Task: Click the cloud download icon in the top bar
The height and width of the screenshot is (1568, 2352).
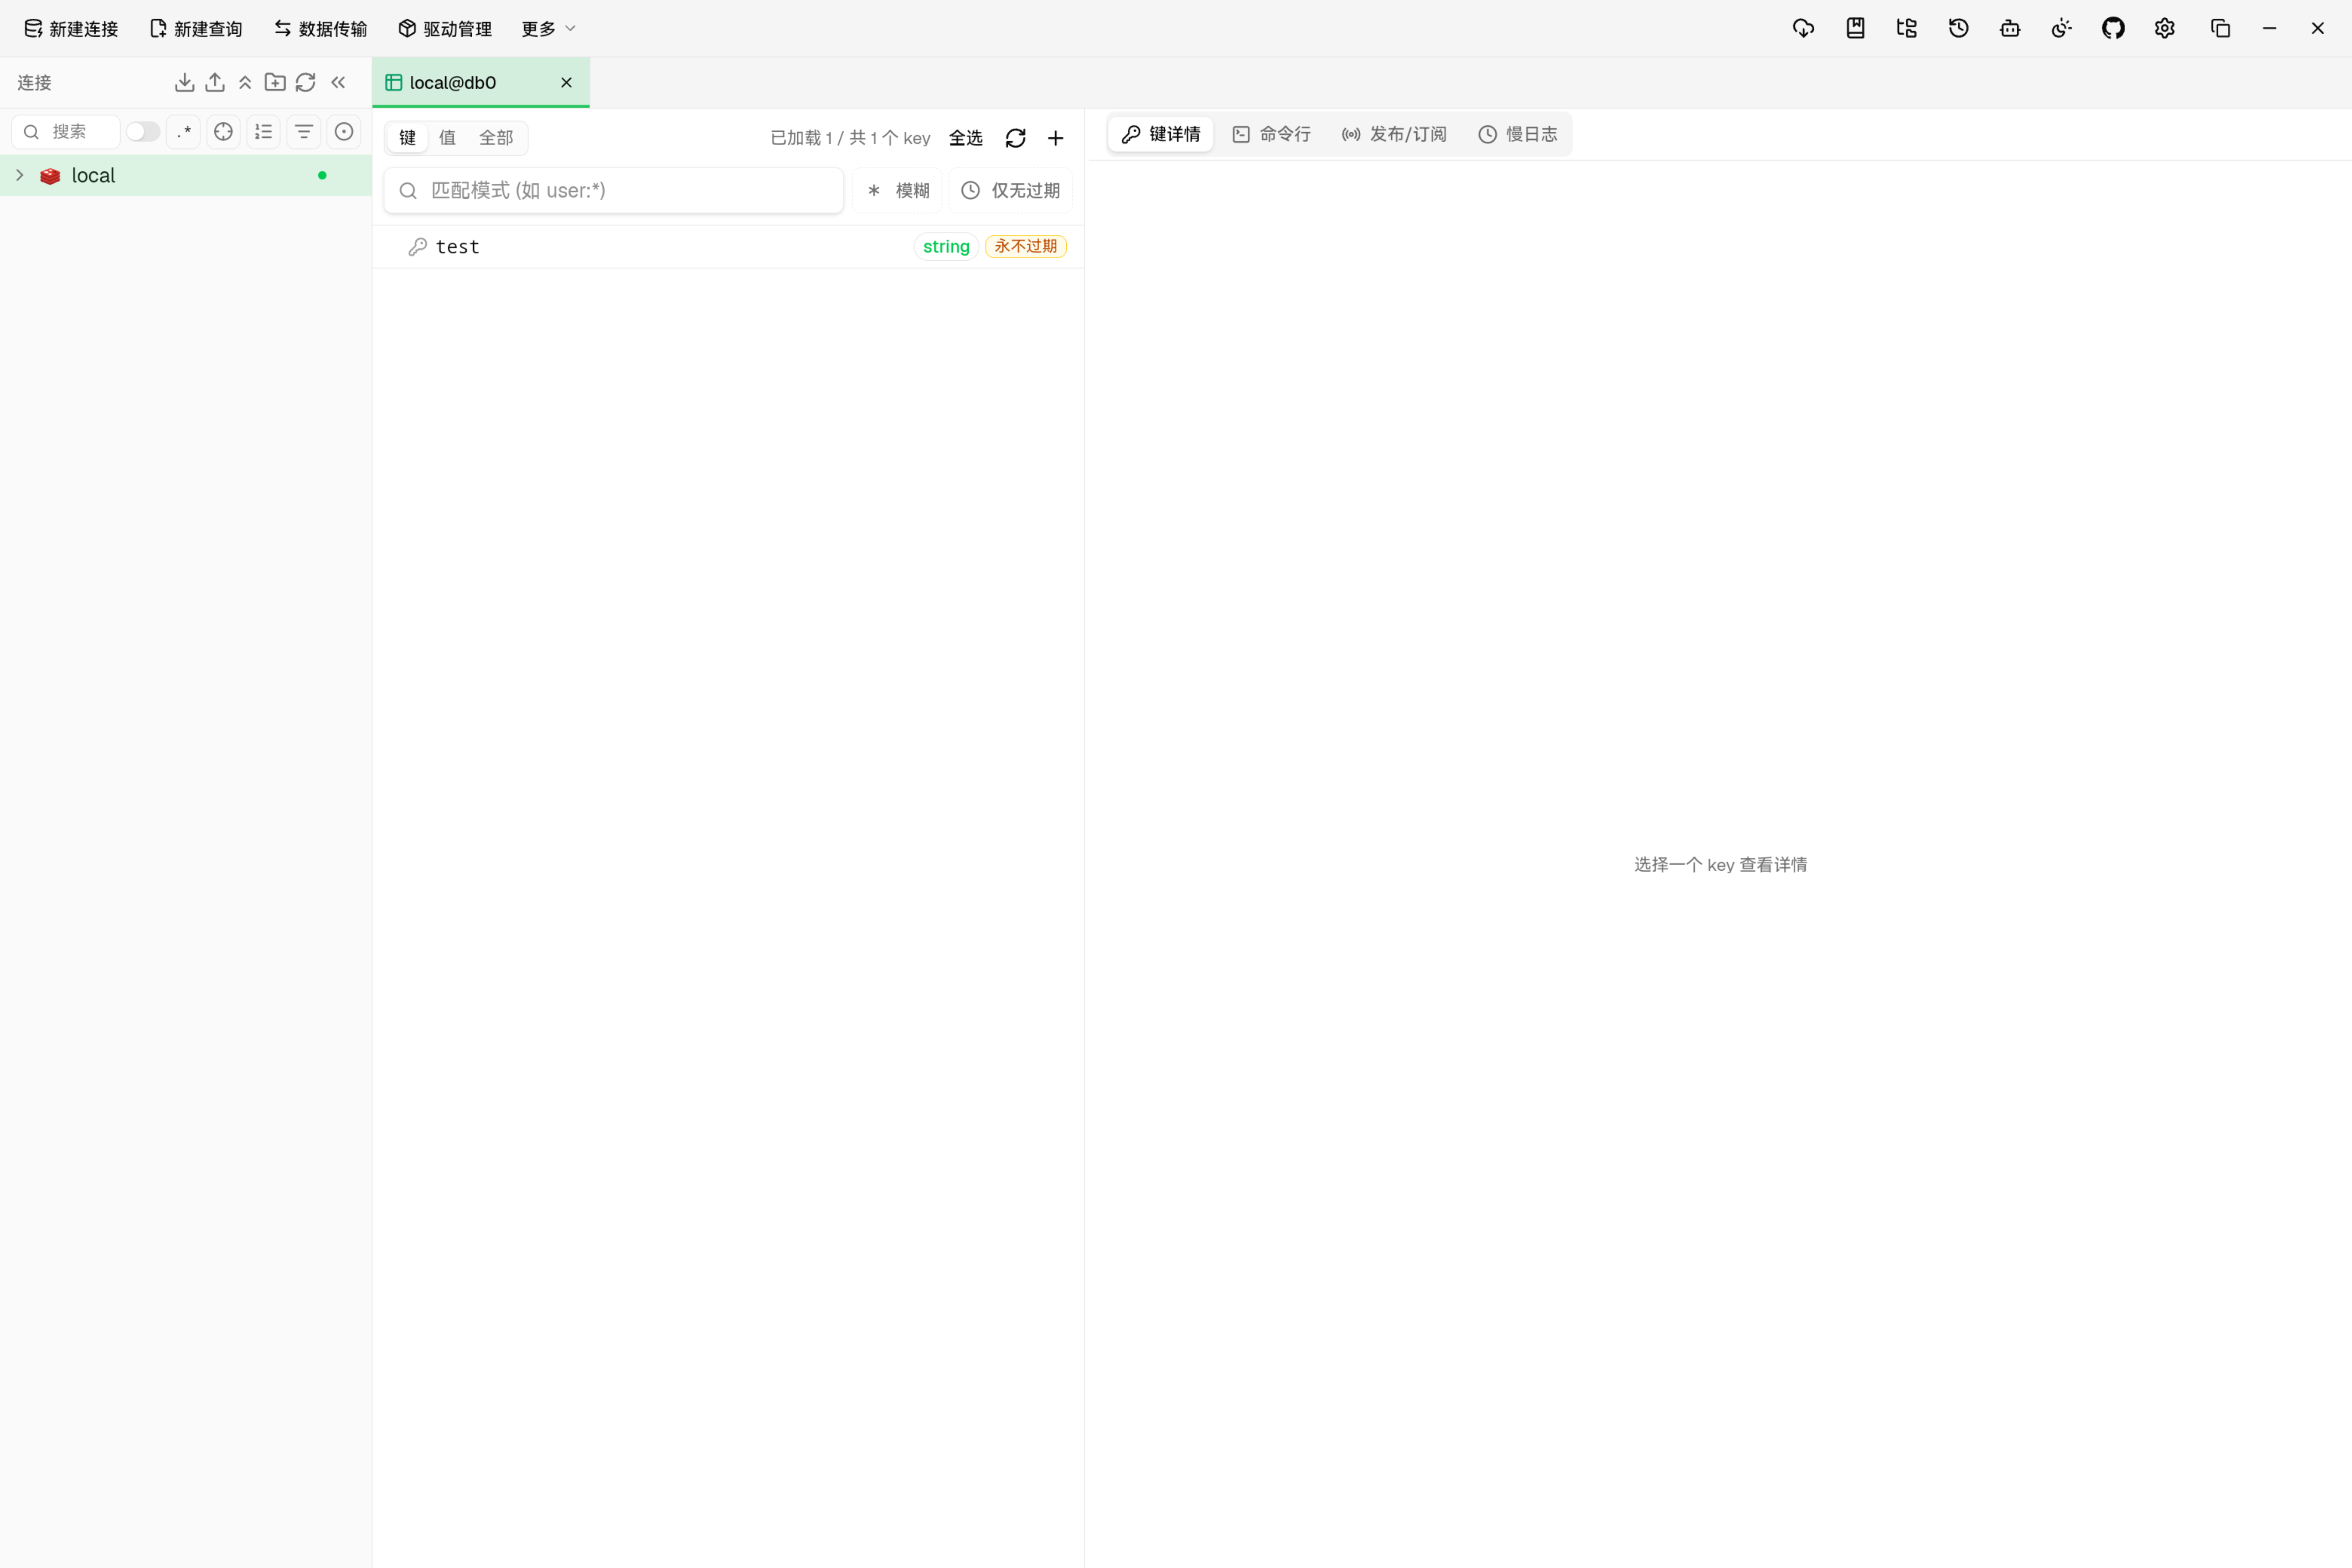Action: (x=1803, y=28)
